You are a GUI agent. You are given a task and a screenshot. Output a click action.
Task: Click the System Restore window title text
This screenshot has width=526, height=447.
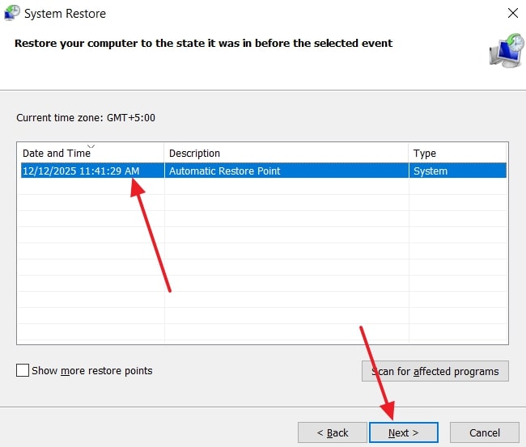click(x=65, y=14)
